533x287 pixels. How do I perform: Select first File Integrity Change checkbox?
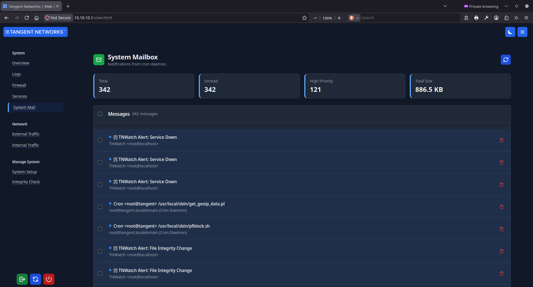tap(100, 251)
